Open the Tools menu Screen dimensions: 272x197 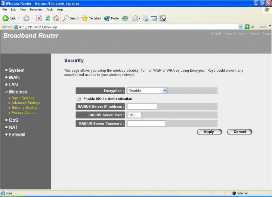[49, 9]
